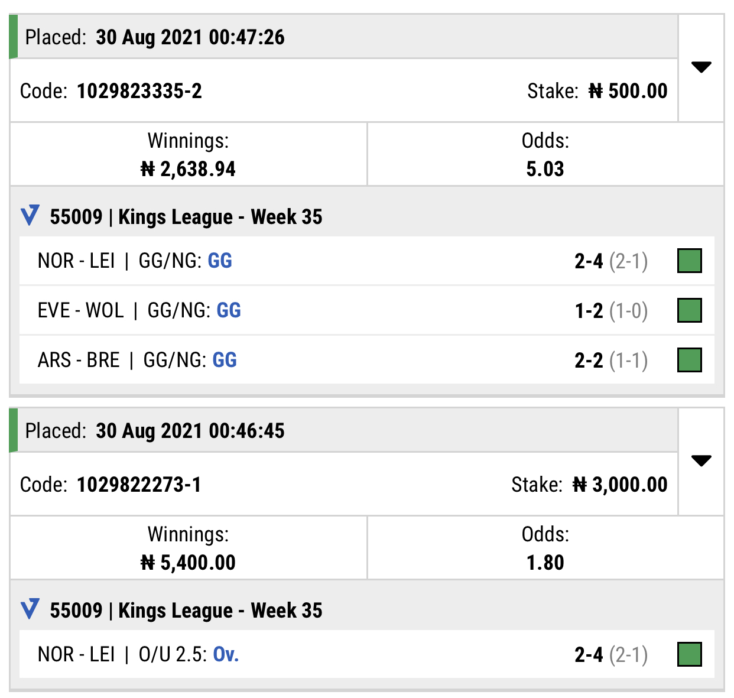Open bet code 1029823335-2

pos(139,91)
